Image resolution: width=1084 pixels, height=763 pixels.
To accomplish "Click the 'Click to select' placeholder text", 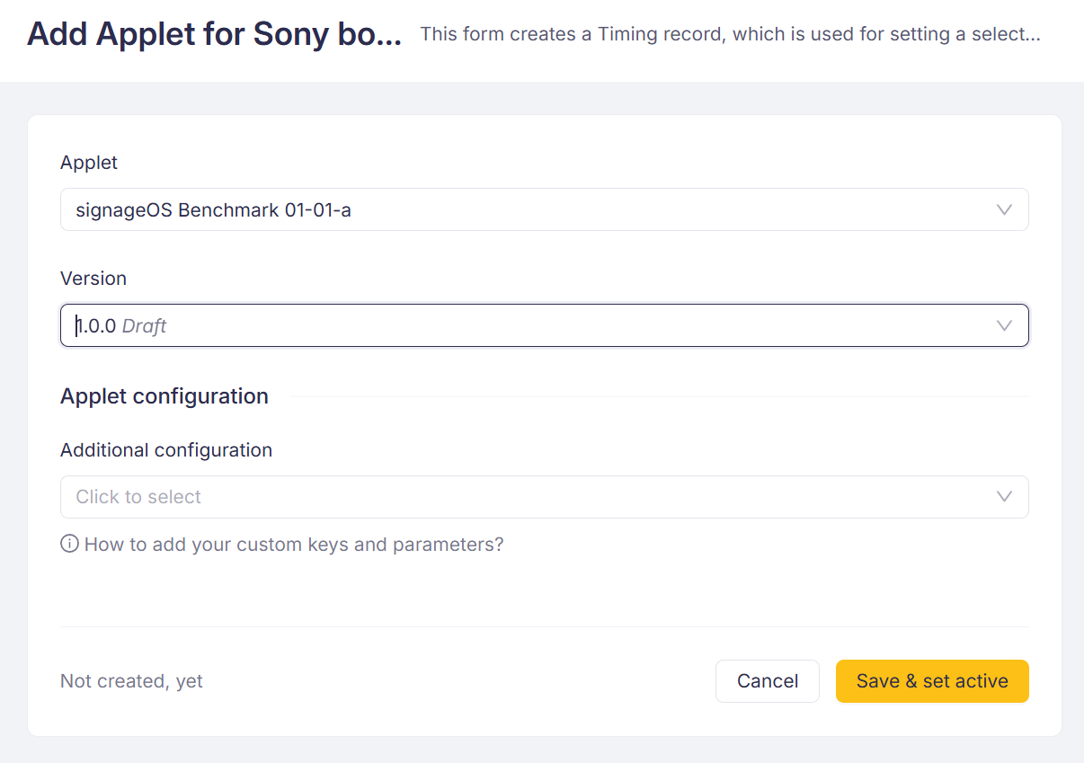I will (x=138, y=497).
